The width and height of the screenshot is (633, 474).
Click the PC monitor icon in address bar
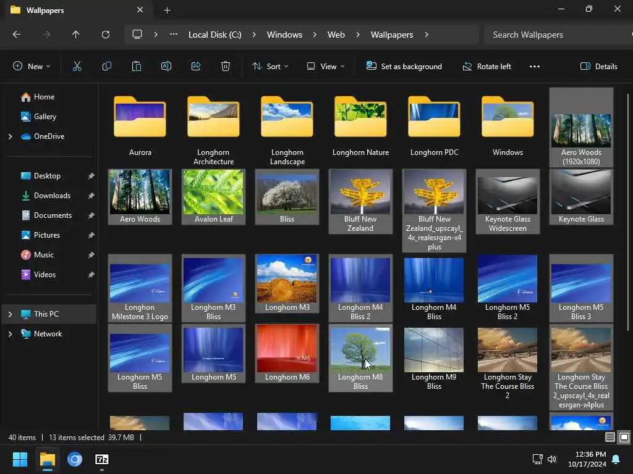click(x=137, y=35)
